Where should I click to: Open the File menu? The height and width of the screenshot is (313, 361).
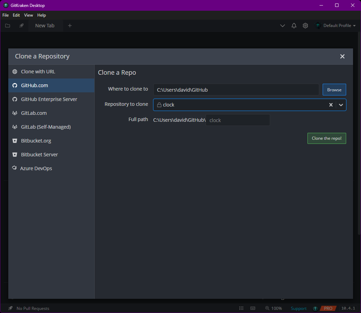(x=6, y=15)
